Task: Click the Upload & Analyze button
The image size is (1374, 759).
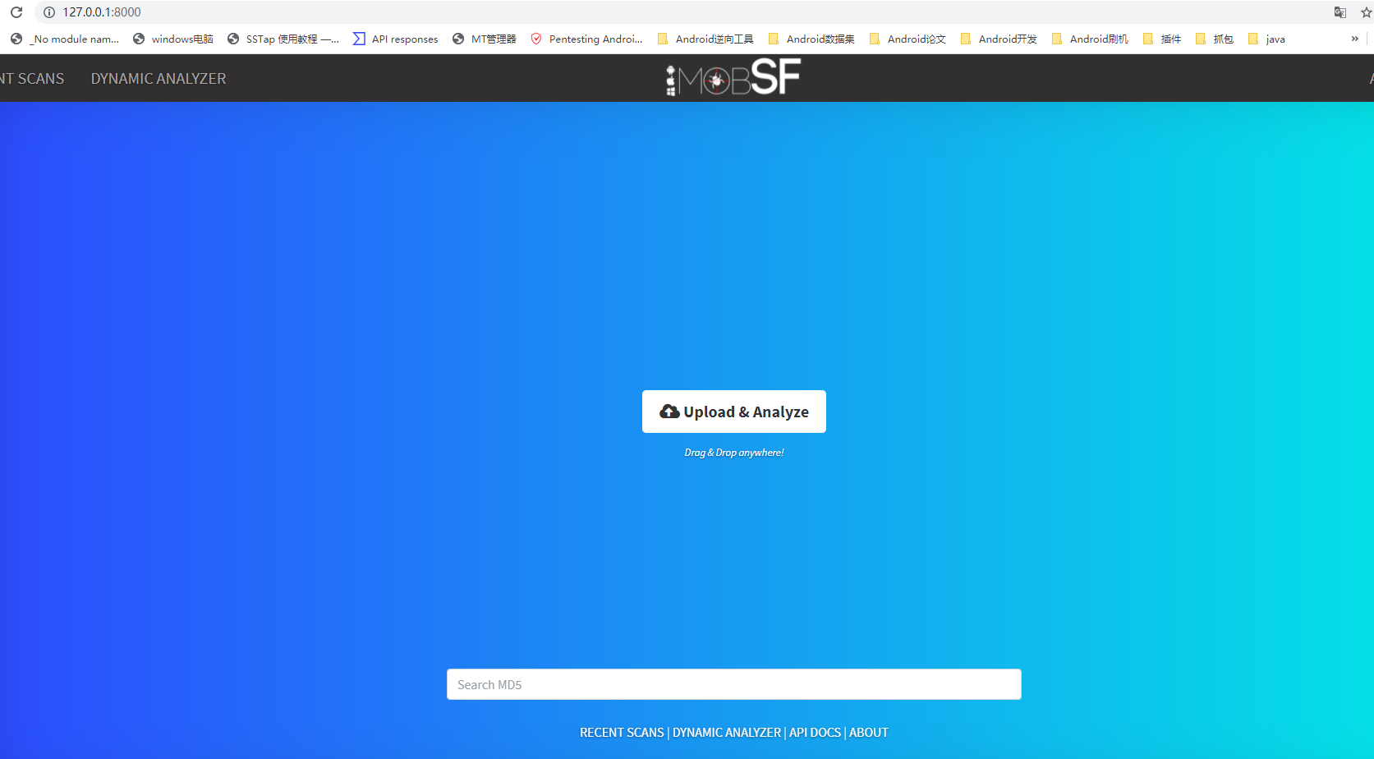Action: point(734,412)
